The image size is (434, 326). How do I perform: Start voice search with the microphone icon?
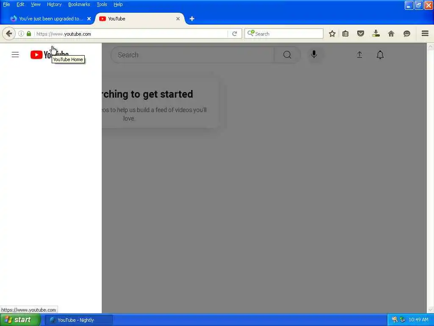pos(314,54)
